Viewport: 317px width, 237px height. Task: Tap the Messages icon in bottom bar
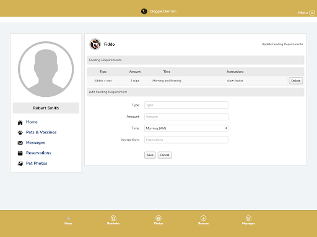tap(248, 218)
